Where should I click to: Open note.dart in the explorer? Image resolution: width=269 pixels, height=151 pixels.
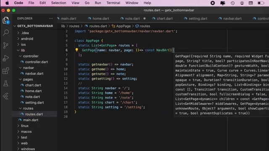click(x=32, y=97)
